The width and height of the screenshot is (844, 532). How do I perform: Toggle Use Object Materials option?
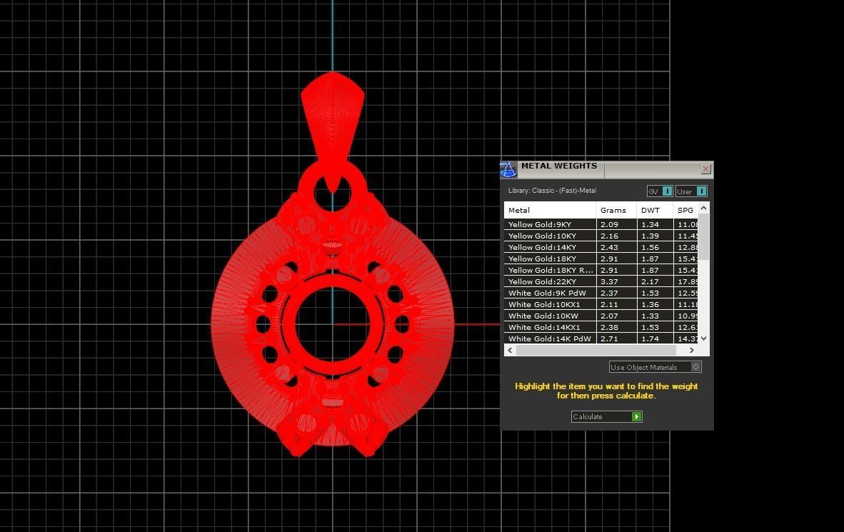pyautogui.click(x=655, y=367)
